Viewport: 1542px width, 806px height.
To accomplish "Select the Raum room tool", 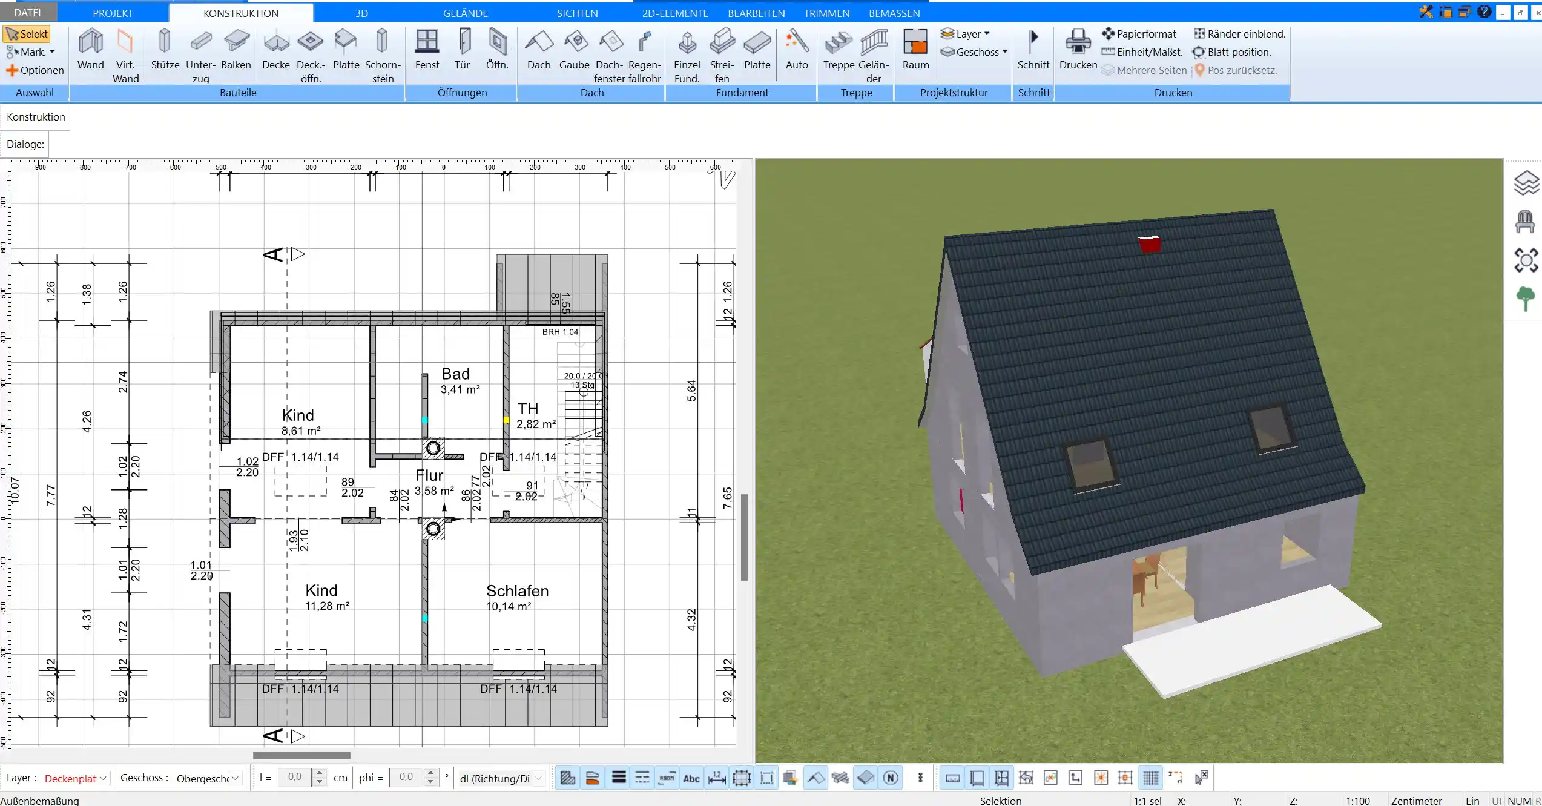I will click(915, 50).
